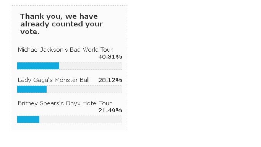Screen dimensions: 261x147
Task: Select the Britney Spears's Onyx Hotel Tour label
Action: click(65, 103)
